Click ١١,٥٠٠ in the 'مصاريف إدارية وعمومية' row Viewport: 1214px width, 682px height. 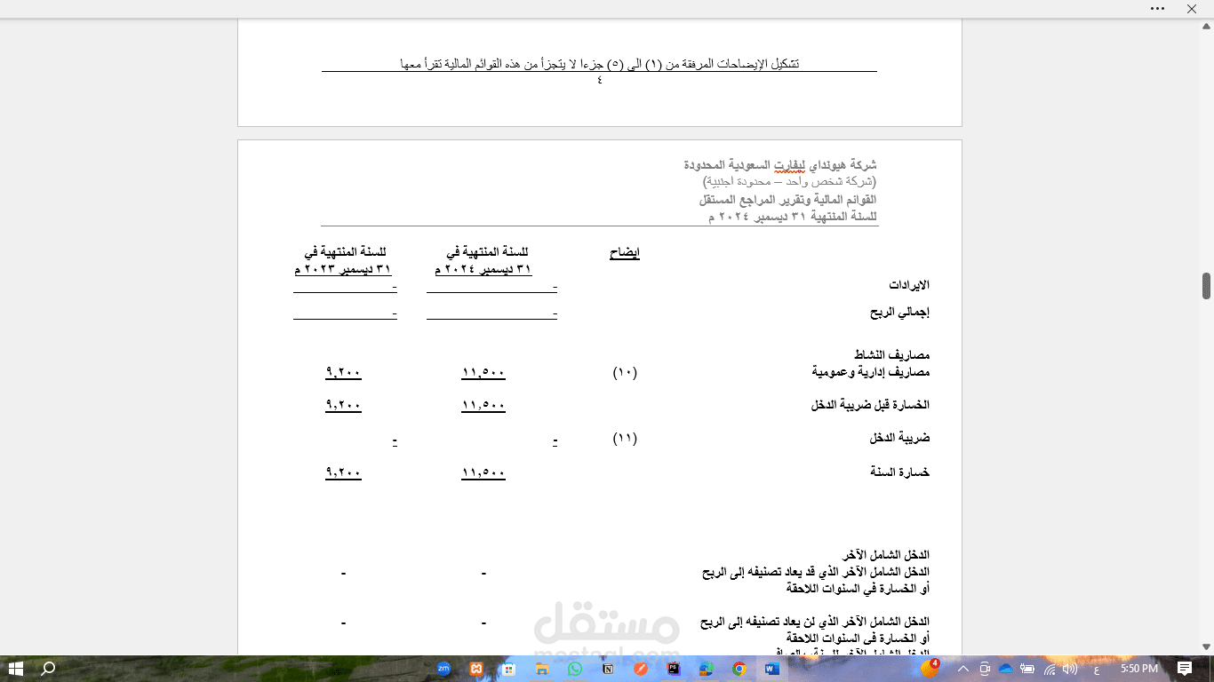point(483,373)
